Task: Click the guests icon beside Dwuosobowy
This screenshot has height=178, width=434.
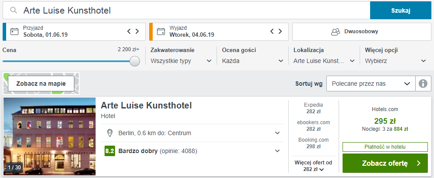Action: tap(336, 31)
